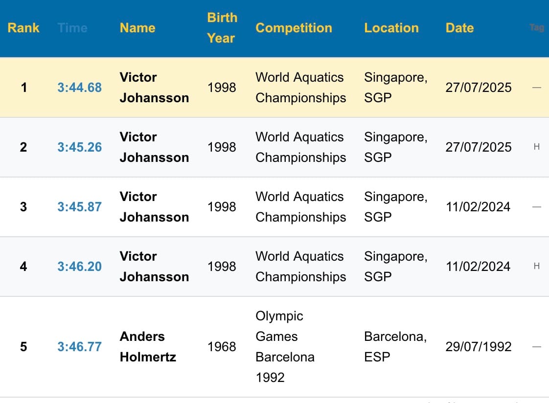Viewport: 549px width, 403px height.
Task: Sort by Date column header
Action: pyautogui.click(x=460, y=28)
